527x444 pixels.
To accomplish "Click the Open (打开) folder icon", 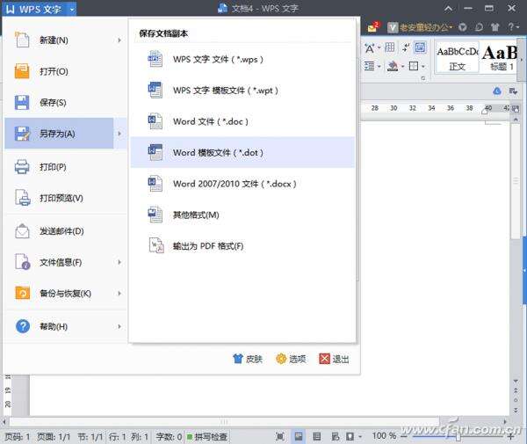I will [x=22, y=71].
